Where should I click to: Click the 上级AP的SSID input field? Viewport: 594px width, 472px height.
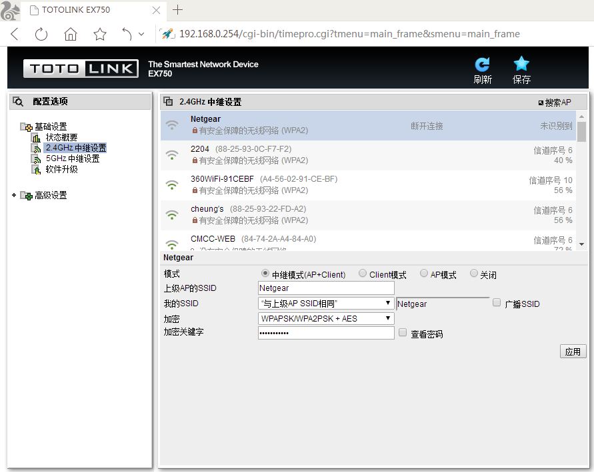pos(326,288)
